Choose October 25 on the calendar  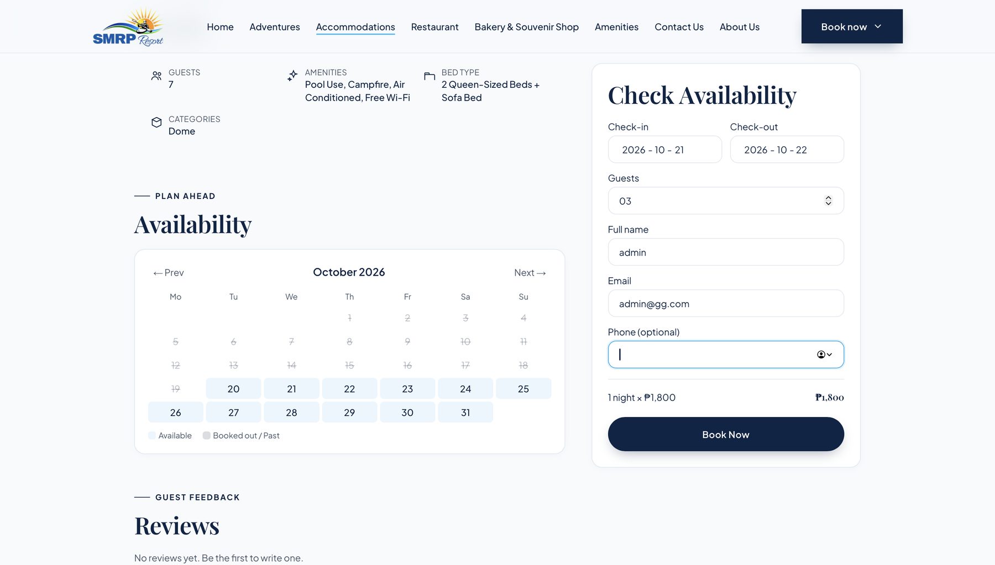[x=523, y=389]
